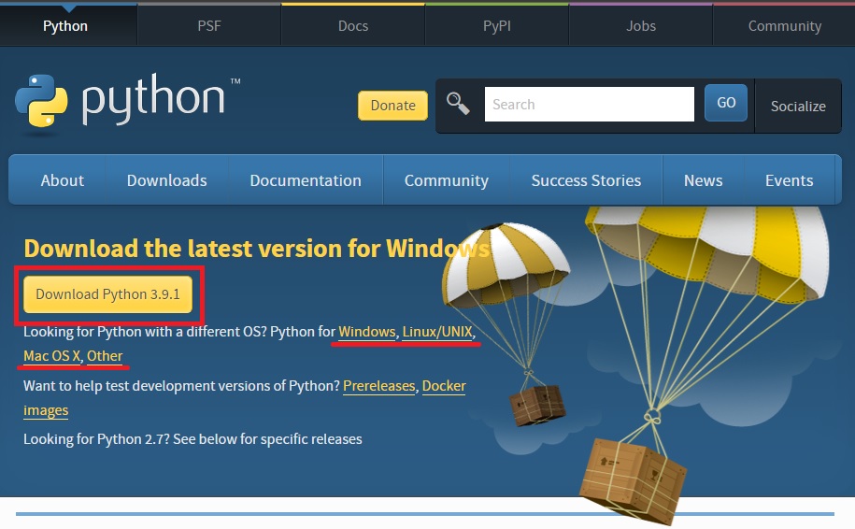Open the Documentation navigation menu
Viewport: 855px width, 529px height.
(x=306, y=180)
